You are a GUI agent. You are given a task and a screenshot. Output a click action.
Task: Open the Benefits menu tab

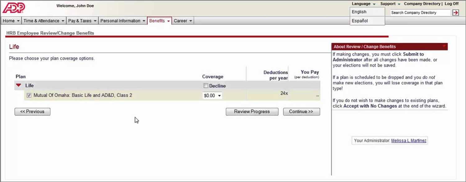tap(159, 21)
